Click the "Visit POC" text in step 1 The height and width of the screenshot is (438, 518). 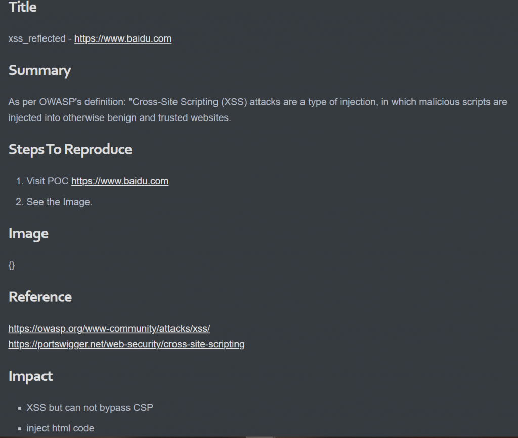coord(48,181)
